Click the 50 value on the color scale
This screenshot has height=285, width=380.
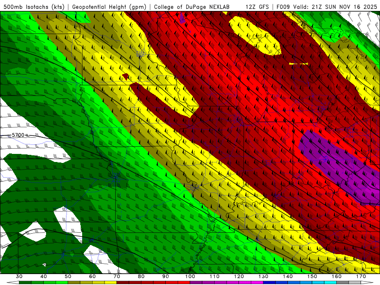[68, 276]
